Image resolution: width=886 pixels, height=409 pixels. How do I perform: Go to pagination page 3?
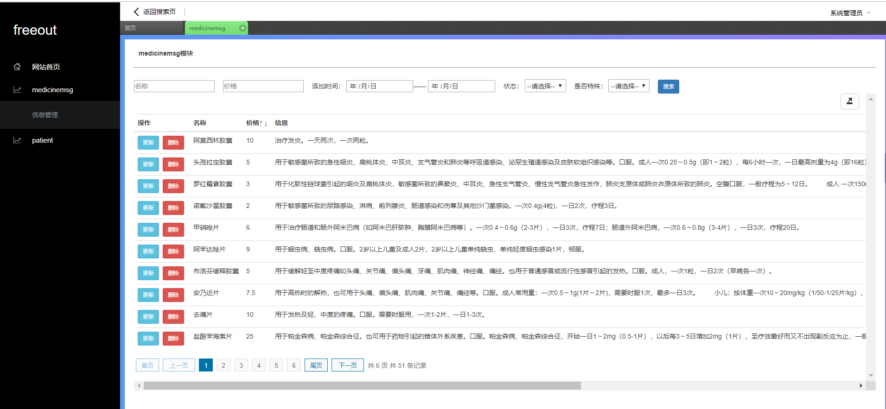pyautogui.click(x=241, y=365)
